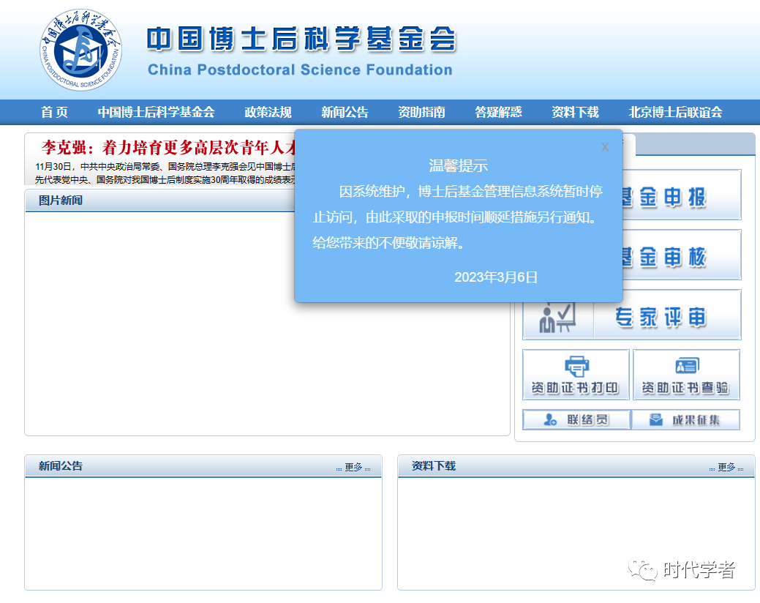
Task: Click 更多 in the 资料下载 panel
Action: pos(726,468)
